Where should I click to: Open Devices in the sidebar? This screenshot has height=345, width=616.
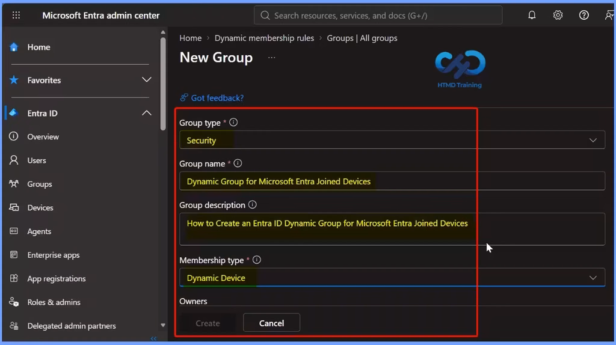click(40, 207)
